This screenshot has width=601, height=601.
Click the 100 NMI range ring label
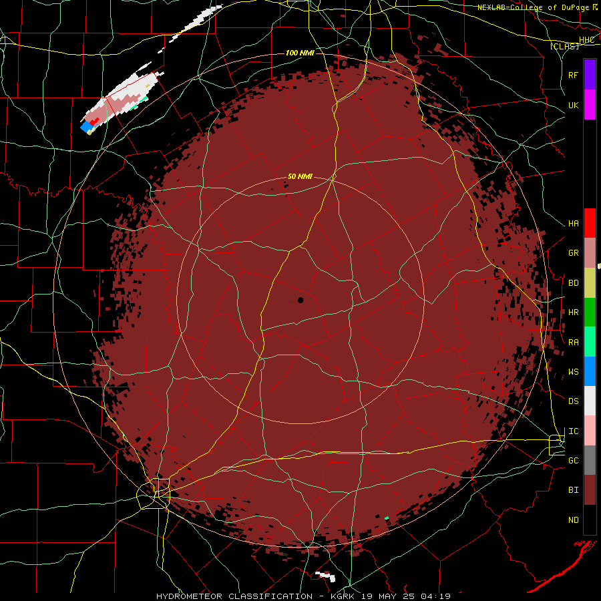click(x=300, y=53)
